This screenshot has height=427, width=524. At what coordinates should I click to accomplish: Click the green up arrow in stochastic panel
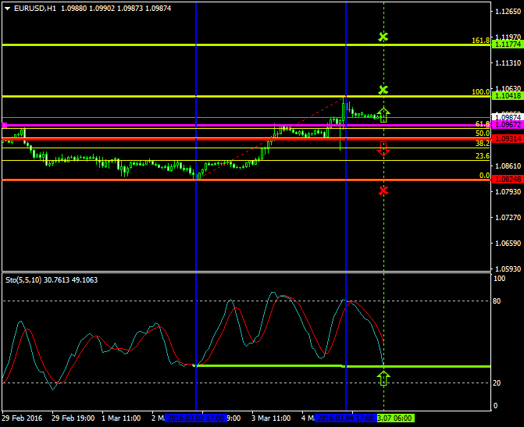click(x=383, y=379)
